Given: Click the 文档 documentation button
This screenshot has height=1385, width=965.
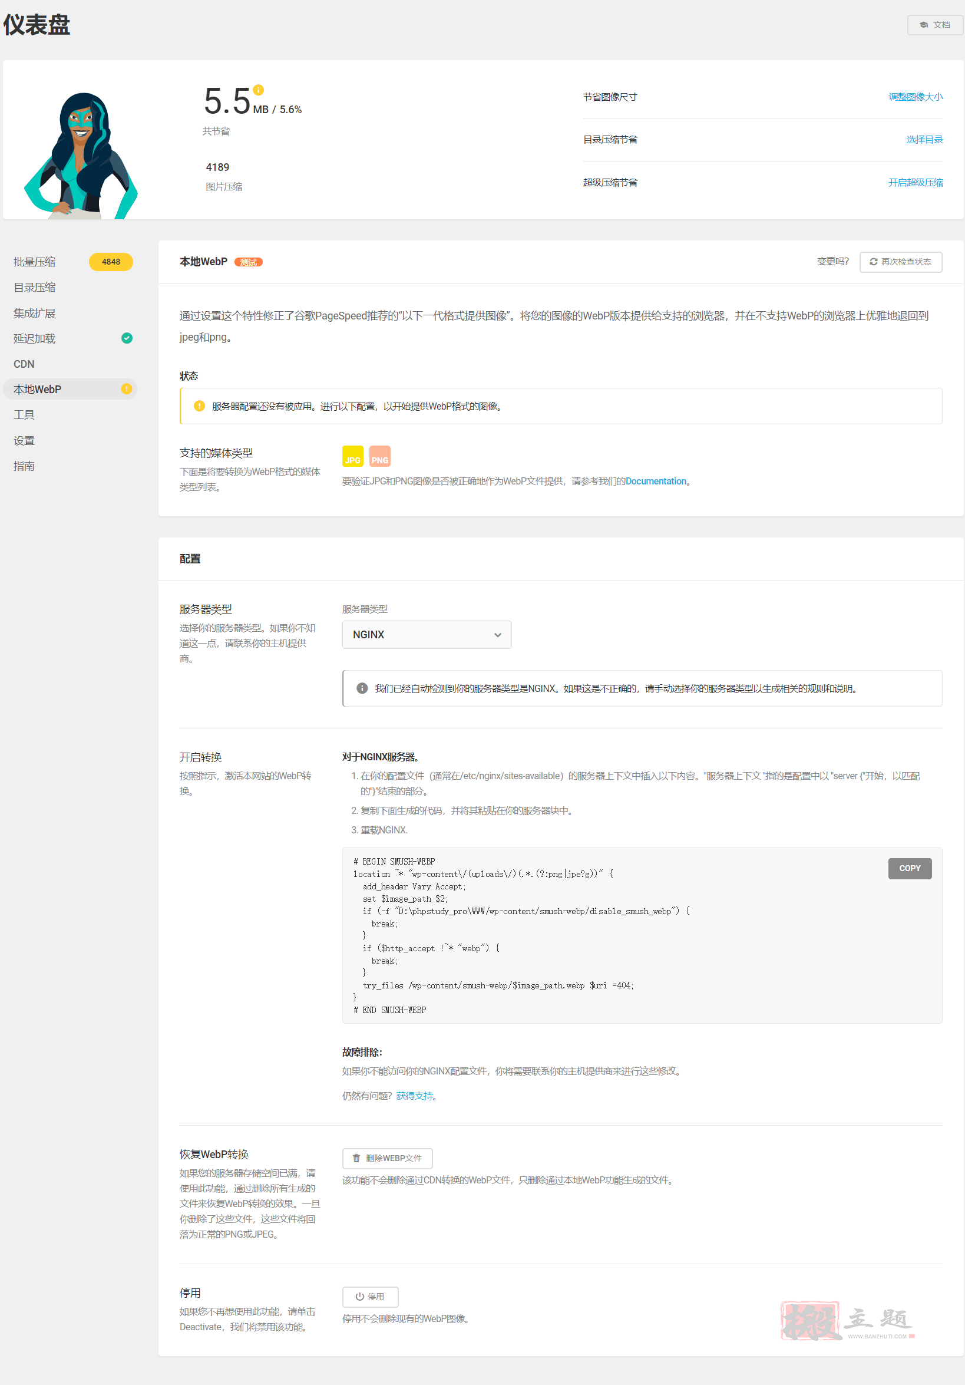Looking at the screenshot, I should pyautogui.click(x=935, y=25).
